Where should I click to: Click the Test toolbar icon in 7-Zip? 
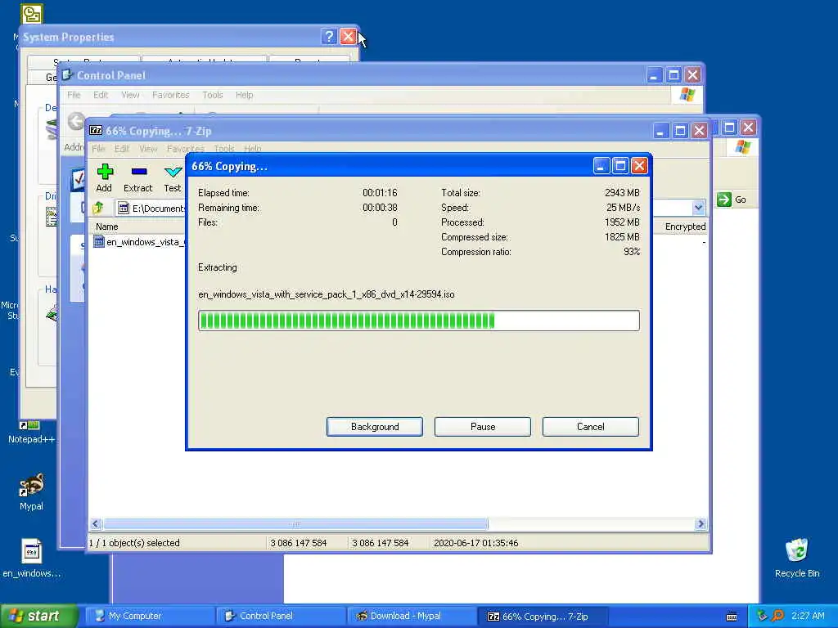172,177
